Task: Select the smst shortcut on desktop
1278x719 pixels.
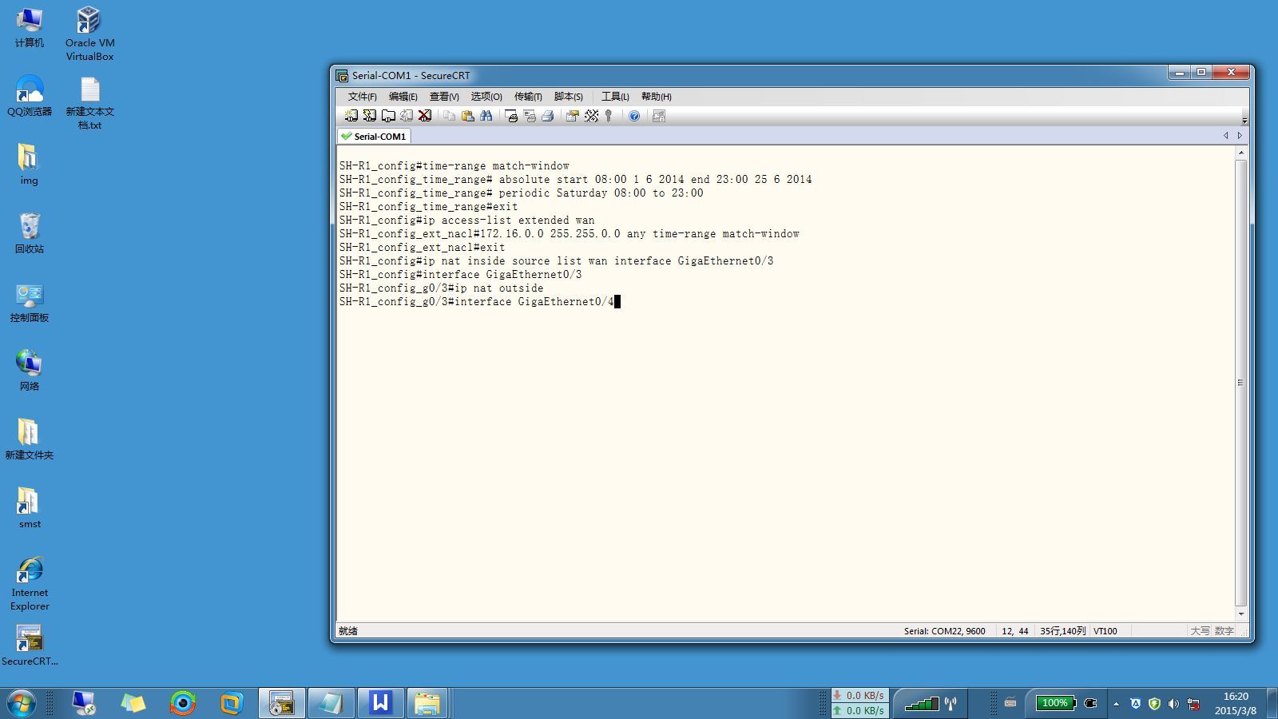Action: [30, 508]
